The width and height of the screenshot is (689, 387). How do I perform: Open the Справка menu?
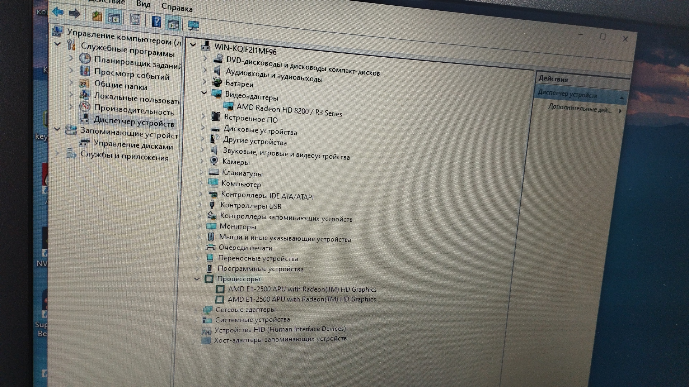[x=177, y=7]
